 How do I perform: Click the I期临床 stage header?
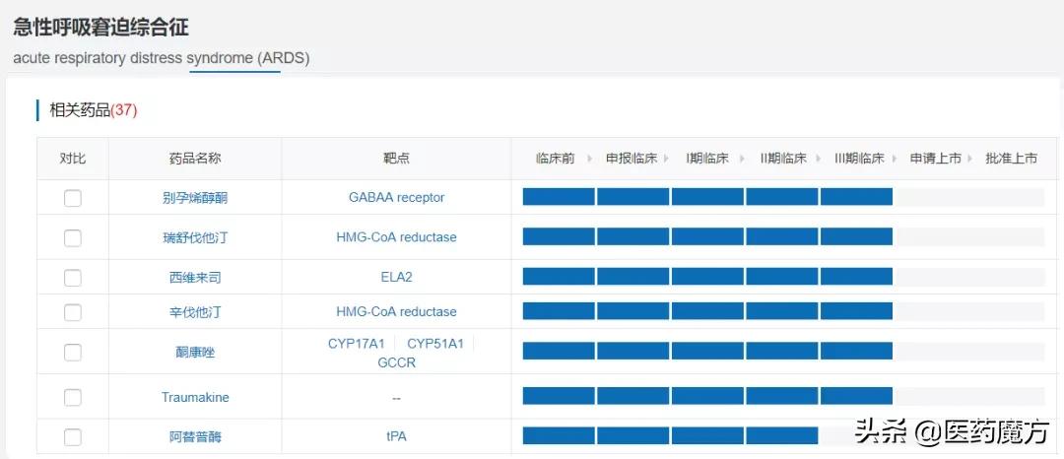click(x=707, y=159)
